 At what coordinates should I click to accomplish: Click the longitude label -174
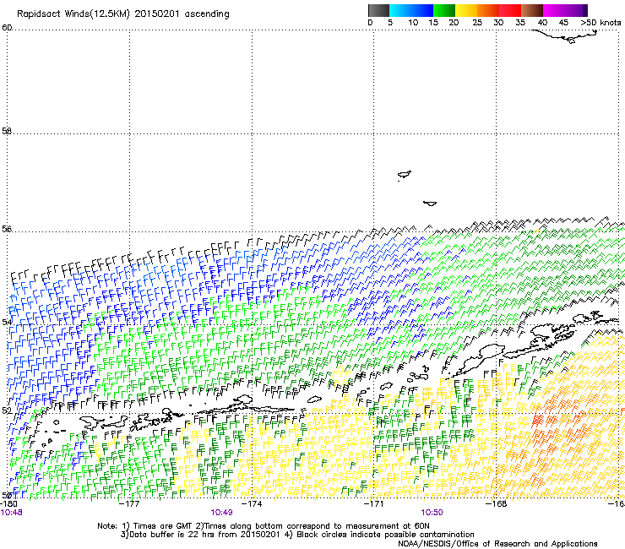click(x=252, y=504)
